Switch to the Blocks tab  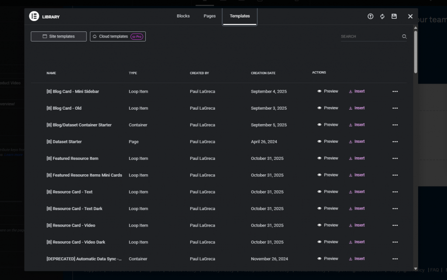(x=183, y=16)
